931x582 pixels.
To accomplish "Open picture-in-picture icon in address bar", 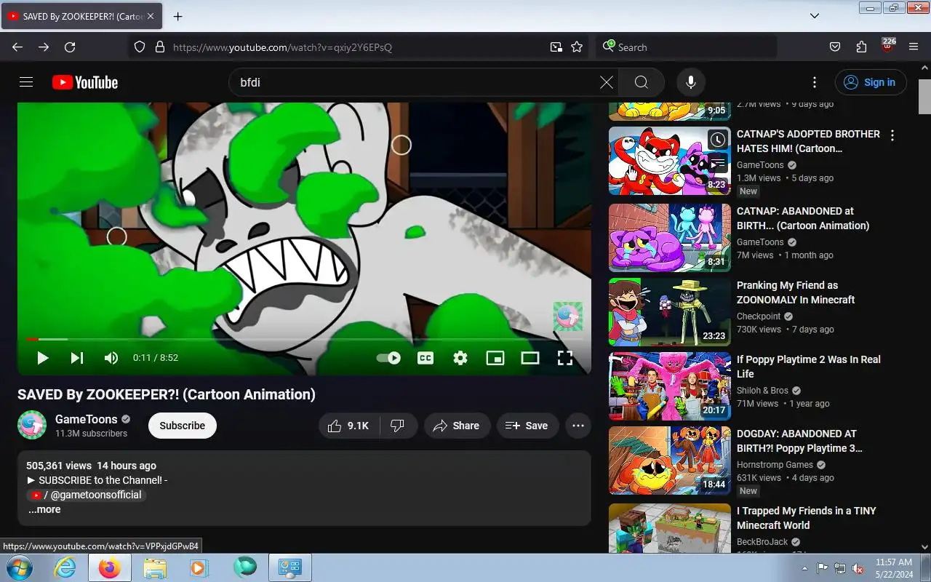I will (x=556, y=47).
